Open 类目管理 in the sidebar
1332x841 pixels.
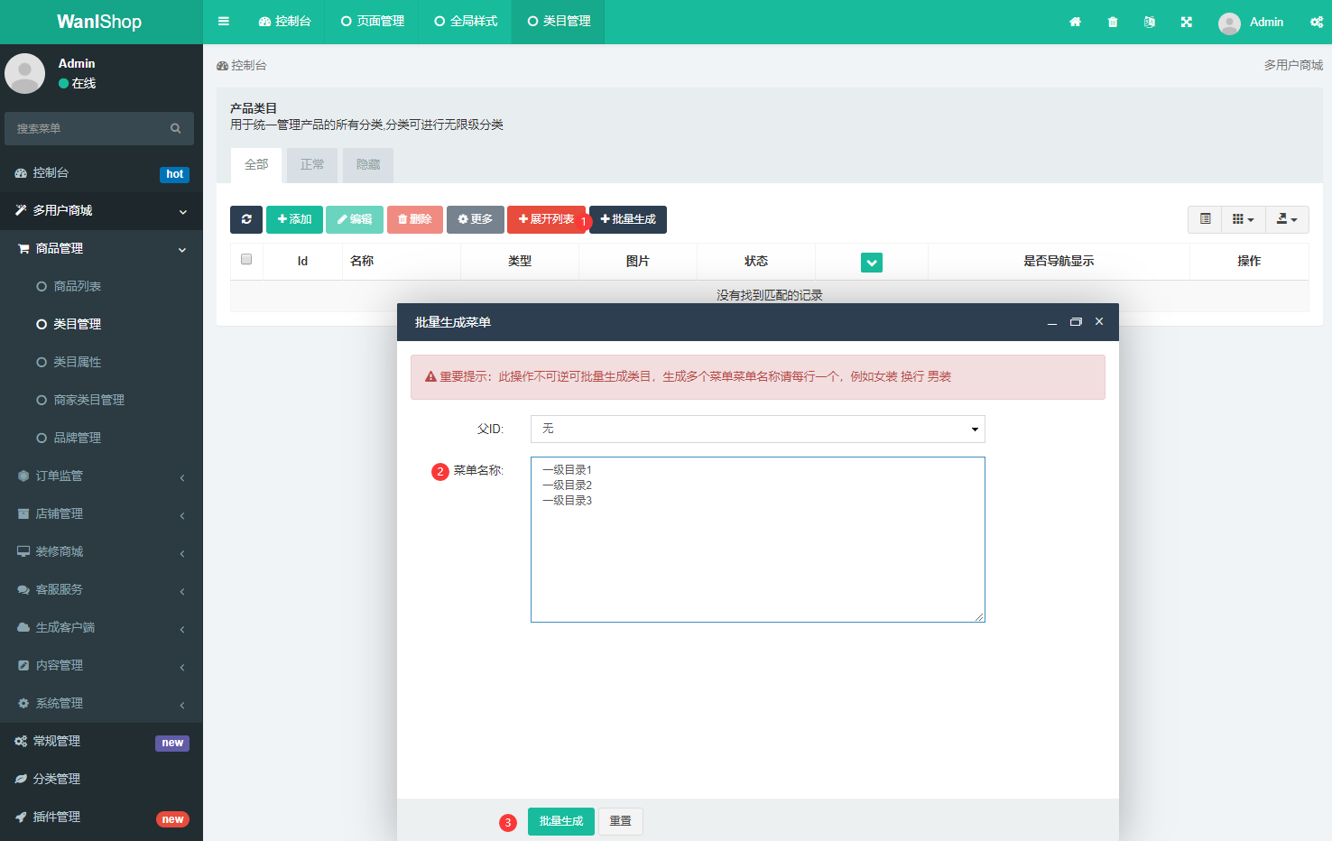101,325
